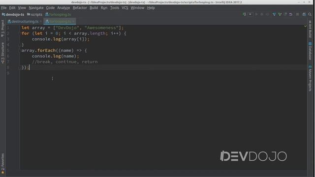The image size is (315, 177).
Task: Click the forlooping.ts breadcrumb
Action: coord(58,14)
